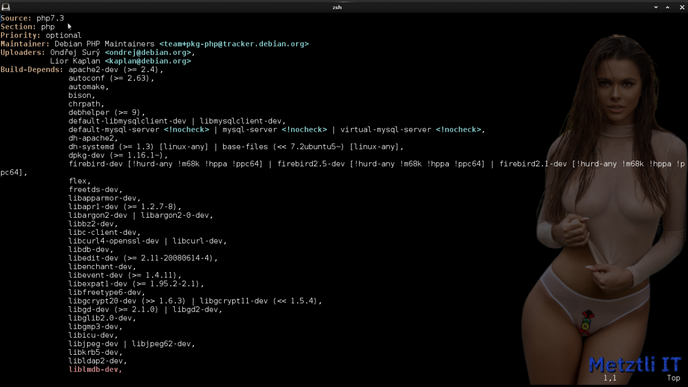Click the 'libgmp3-dev,' line
This screenshot has height=387, width=688.
96,328
